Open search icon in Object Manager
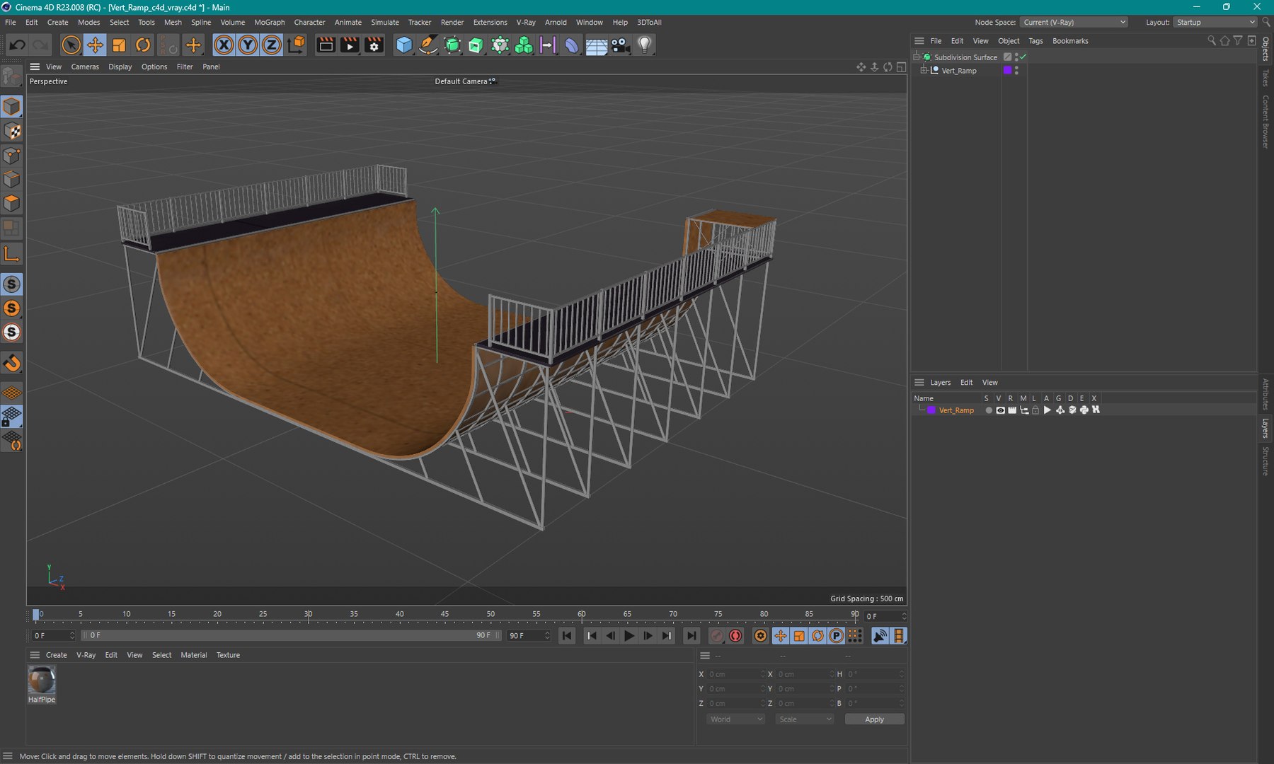Screen dimensions: 1274x764 [x=1211, y=41]
